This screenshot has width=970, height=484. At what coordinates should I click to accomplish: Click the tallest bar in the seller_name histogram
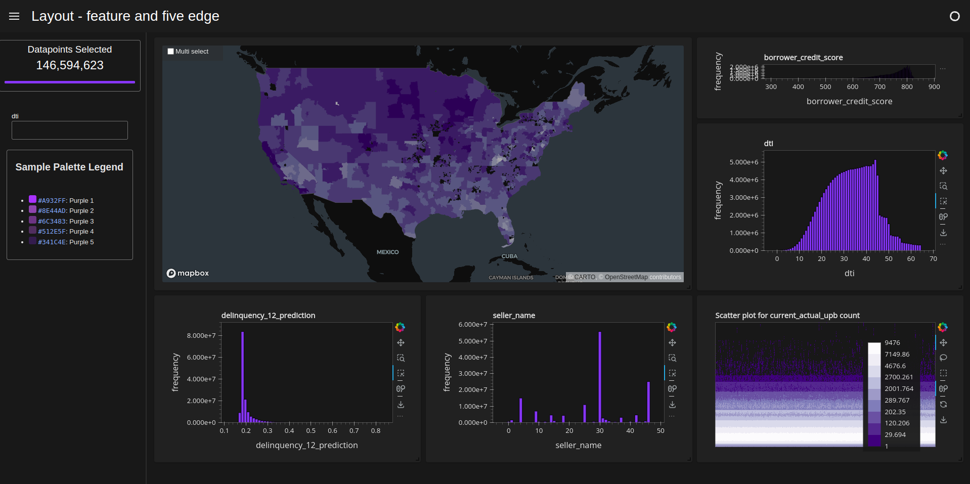click(x=600, y=377)
